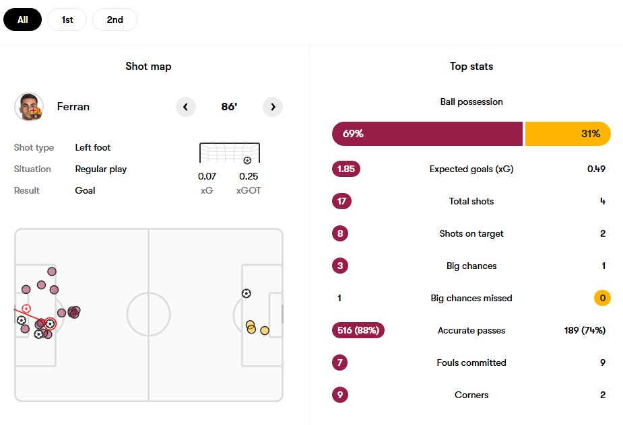Go to previous shot with left arrow
The image size is (623, 425).
pos(185,107)
